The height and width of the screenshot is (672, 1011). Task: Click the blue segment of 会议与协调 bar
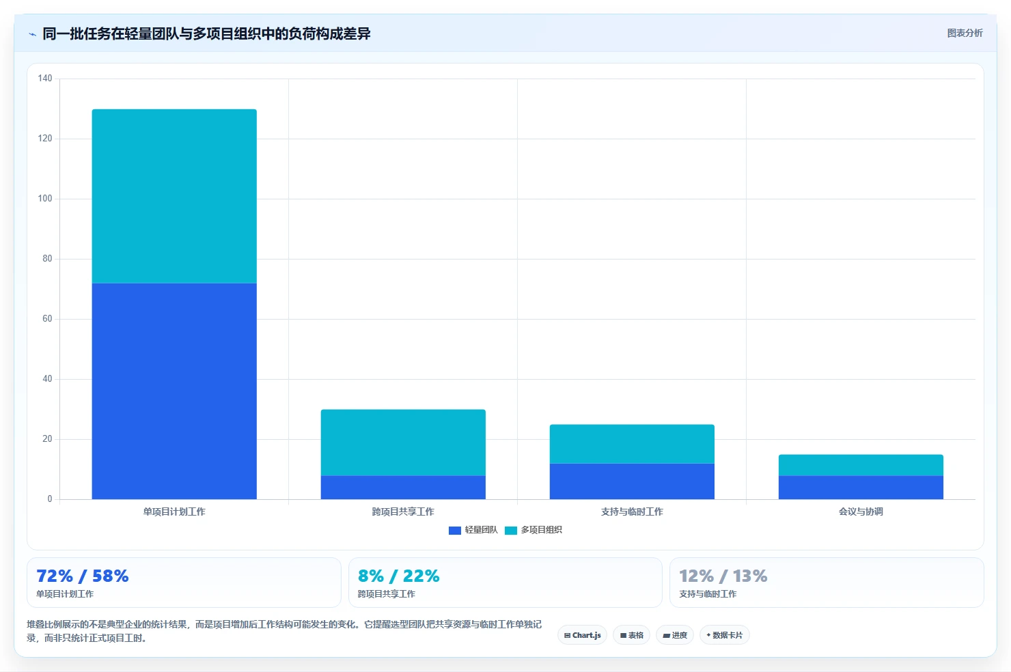(861, 487)
